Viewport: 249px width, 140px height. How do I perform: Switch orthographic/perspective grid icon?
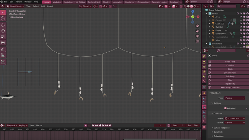197,41
